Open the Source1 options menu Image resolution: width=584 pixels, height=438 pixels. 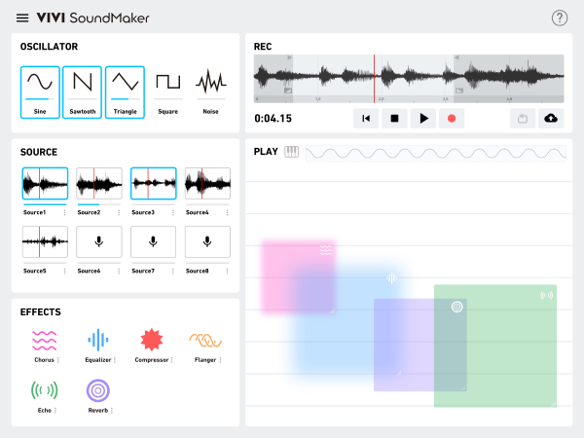pos(64,212)
